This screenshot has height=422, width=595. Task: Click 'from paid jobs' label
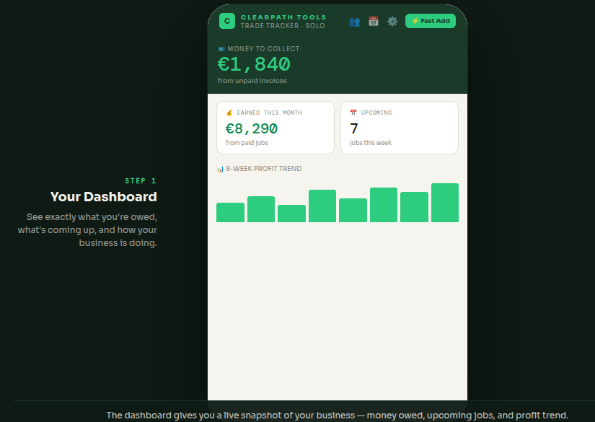point(247,143)
